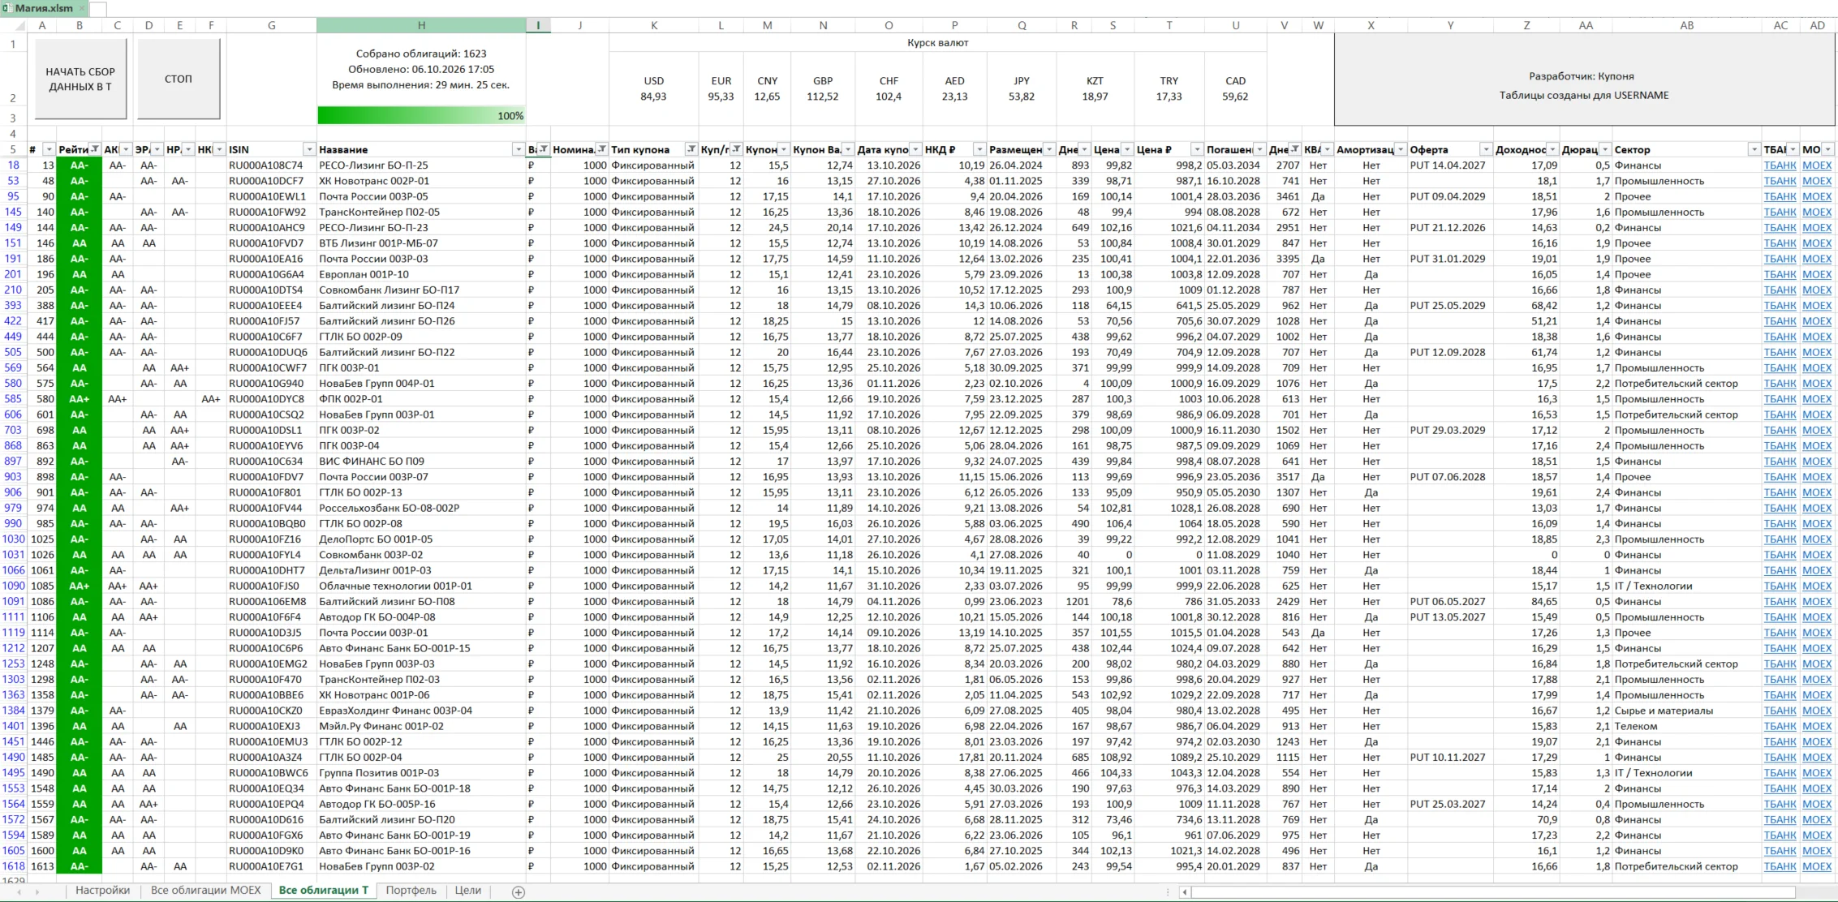Click the Excel file icon of Магия.xlsm

[7, 8]
